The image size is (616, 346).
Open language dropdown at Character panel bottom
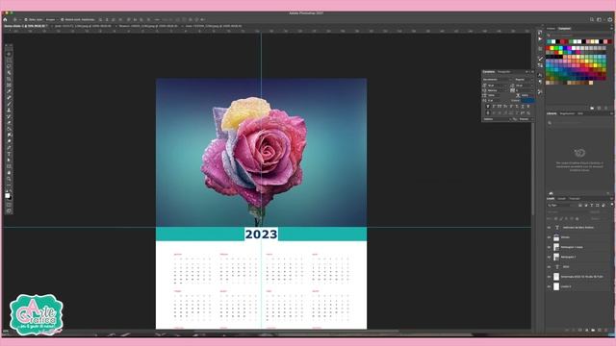497,119
